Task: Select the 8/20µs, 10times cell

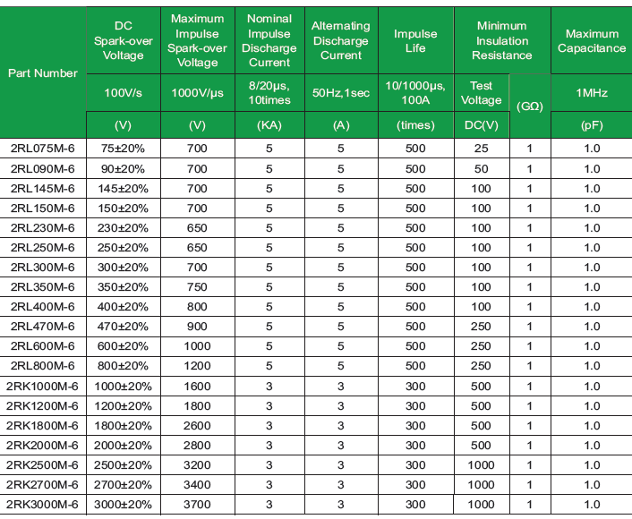Action: pos(269,93)
